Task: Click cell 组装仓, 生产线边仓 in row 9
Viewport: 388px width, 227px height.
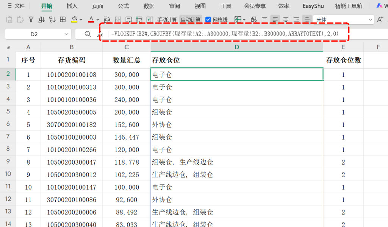Action: pos(237,162)
